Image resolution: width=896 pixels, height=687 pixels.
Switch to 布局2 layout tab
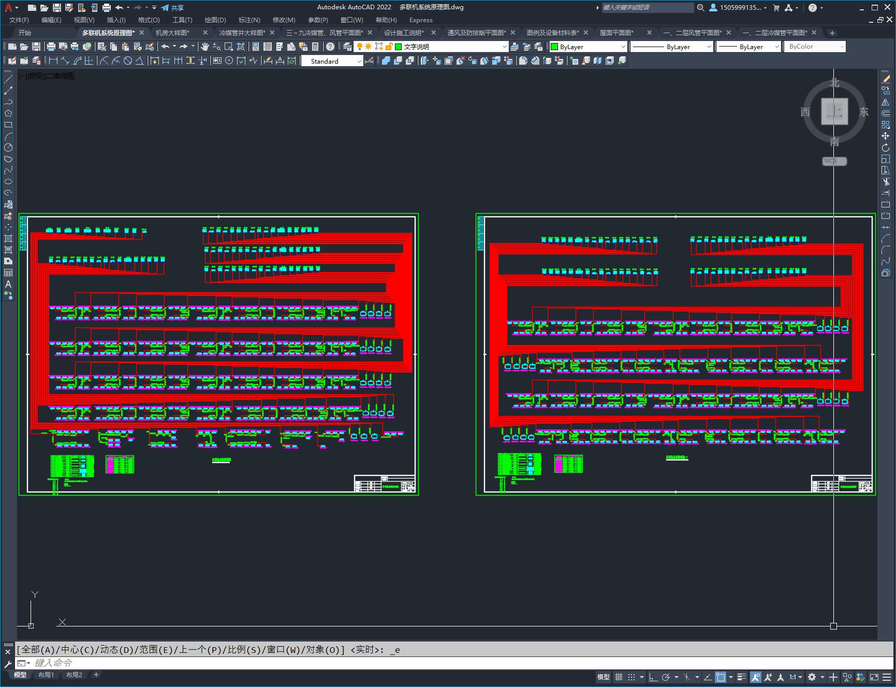pyautogui.click(x=74, y=675)
